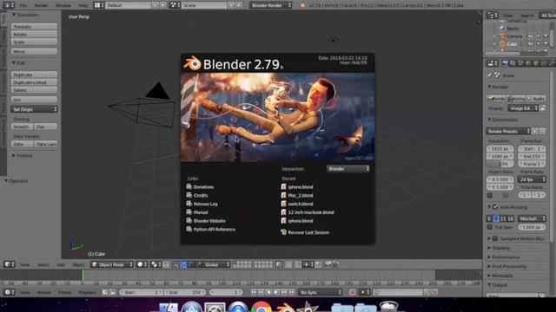This screenshot has height=312, width=556.
Task: Click the current frame field in timeline
Action: 226,292
